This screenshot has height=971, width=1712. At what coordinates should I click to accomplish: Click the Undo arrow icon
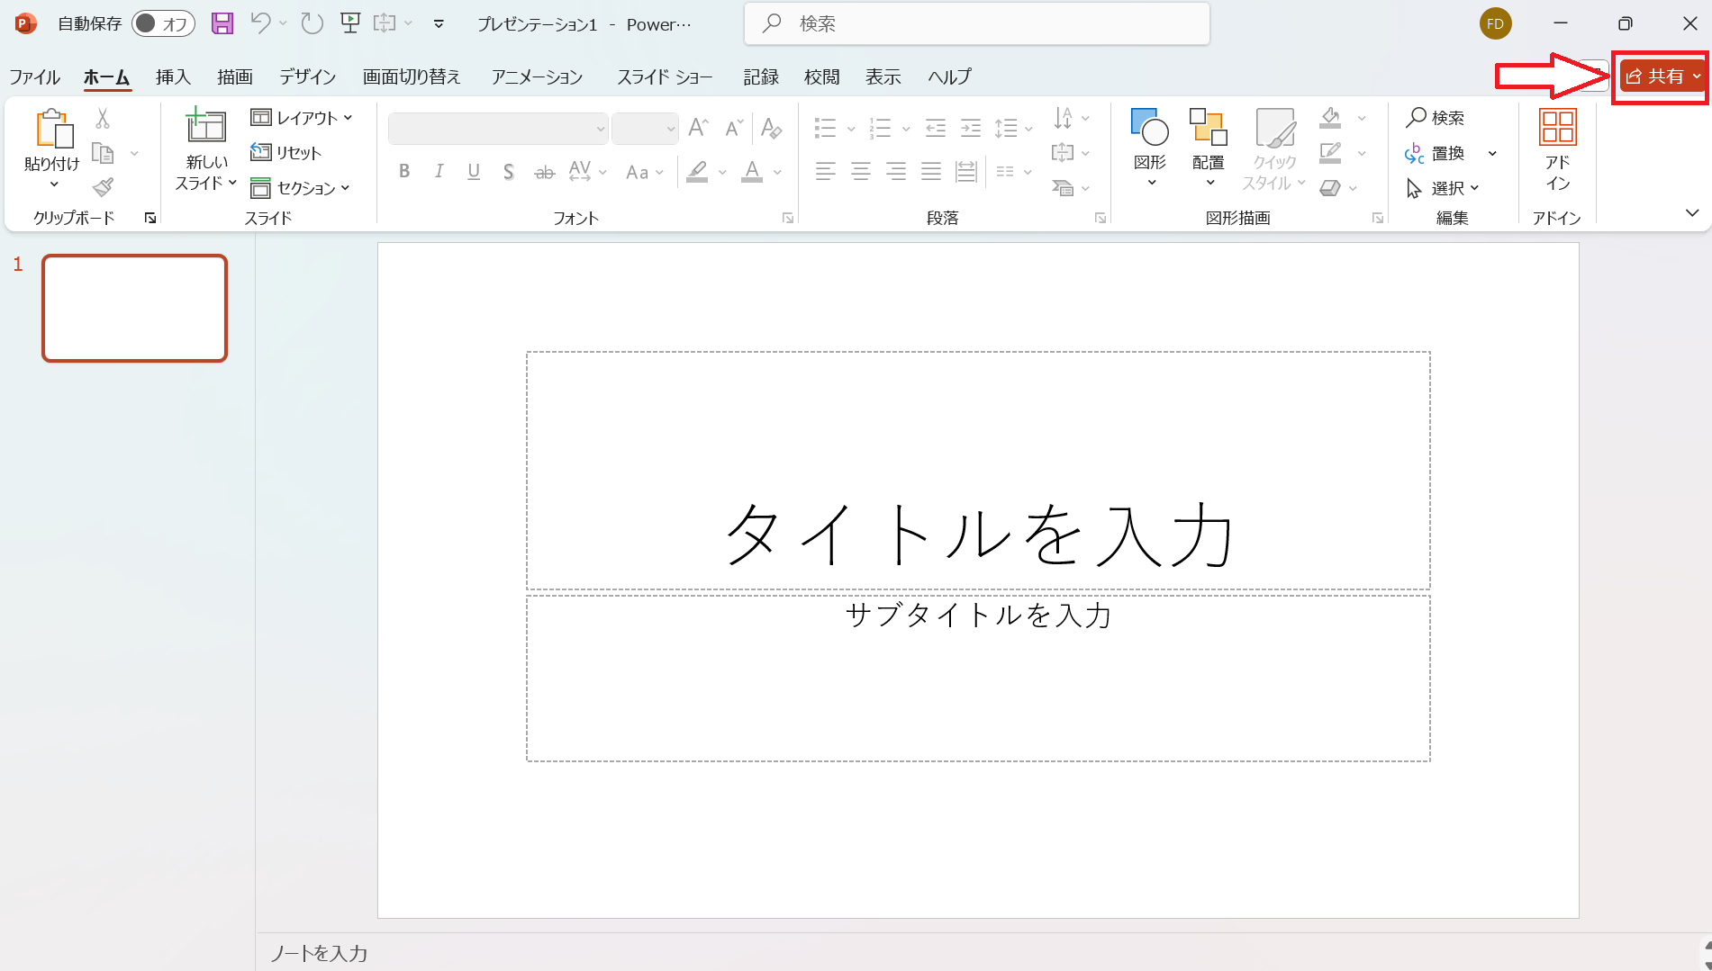click(x=260, y=23)
